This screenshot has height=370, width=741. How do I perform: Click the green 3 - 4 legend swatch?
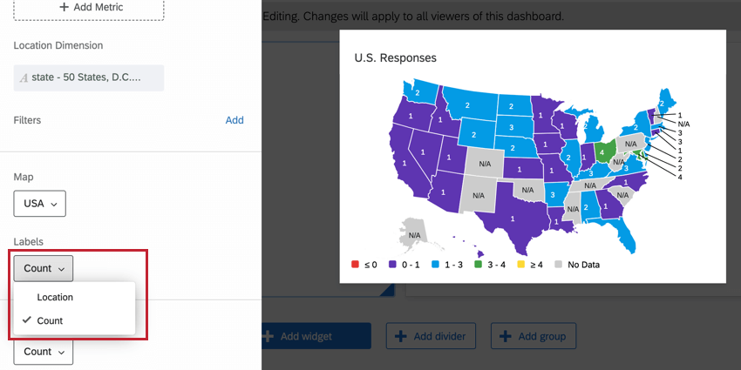478,264
